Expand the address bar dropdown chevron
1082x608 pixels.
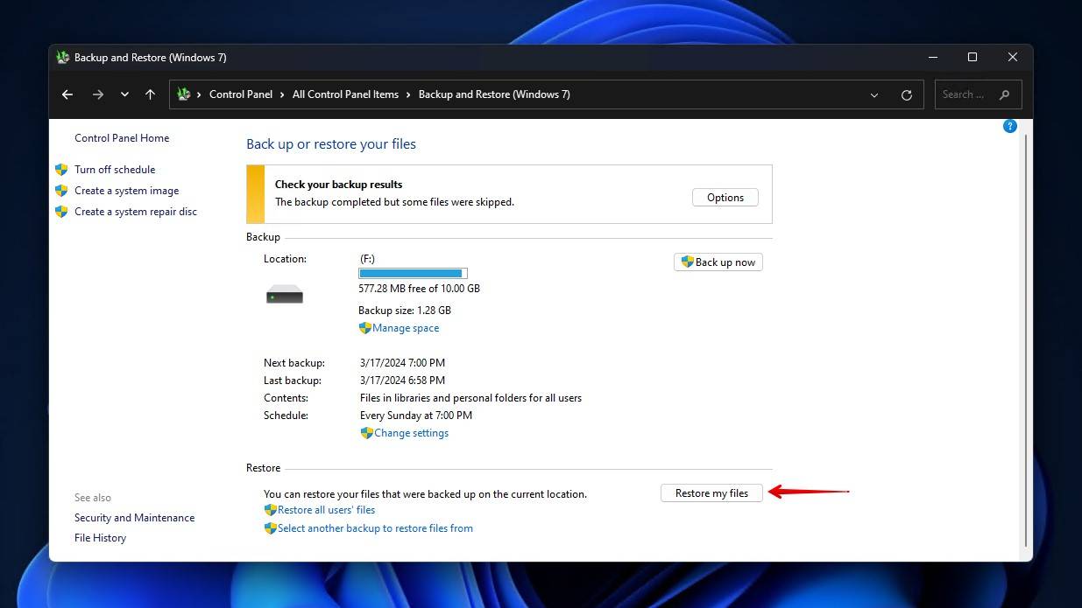pyautogui.click(x=873, y=94)
